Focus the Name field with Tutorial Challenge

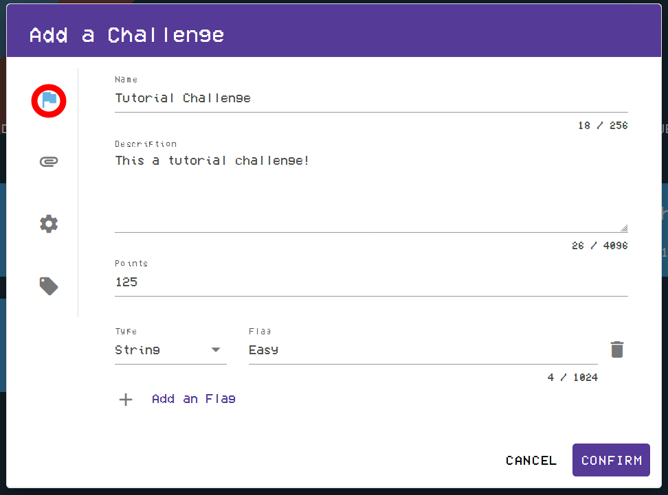pyautogui.click(x=371, y=98)
